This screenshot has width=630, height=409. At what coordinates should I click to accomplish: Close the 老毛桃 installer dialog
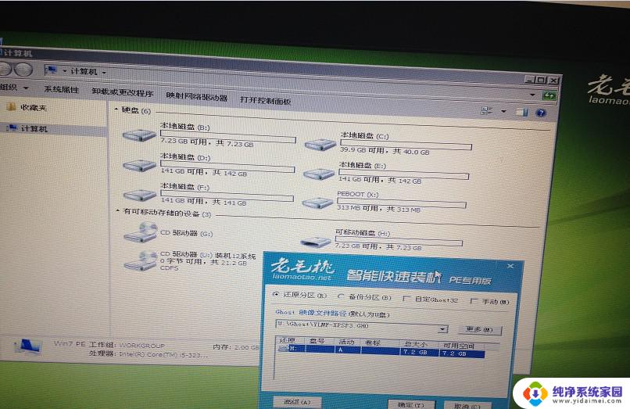pos(510,266)
